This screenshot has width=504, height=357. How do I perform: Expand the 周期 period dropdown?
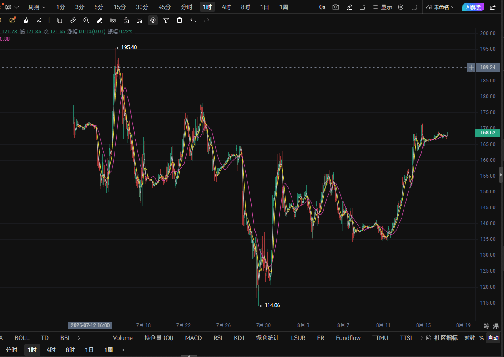coord(37,7)
